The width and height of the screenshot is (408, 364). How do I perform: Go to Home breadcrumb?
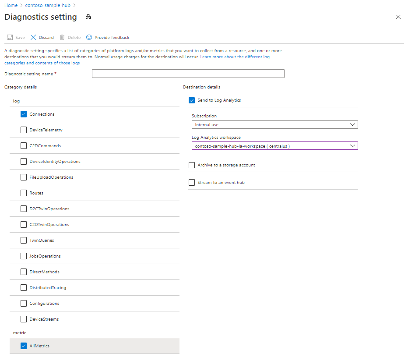coord(11,5)
